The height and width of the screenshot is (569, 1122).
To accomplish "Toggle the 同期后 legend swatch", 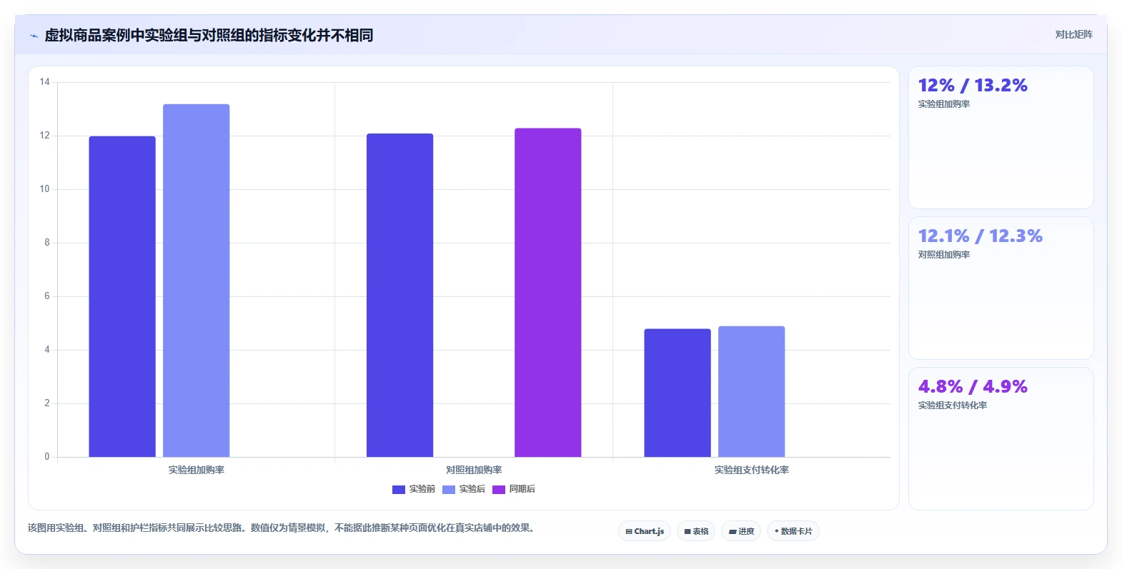I will click(x=499, y=489).
